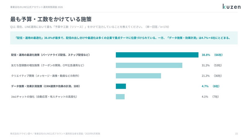Screen dimensions: 248x140
Task: Click the 31.2% bar in the chart
Action: point(149,65)
